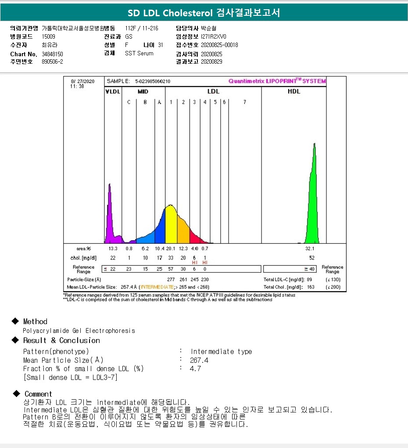
Task: Select receipt number 20200825-00018
Action: [219, 45]
